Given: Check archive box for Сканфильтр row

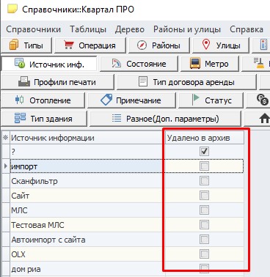Looking at the screenshot, I should coord(204,181).
